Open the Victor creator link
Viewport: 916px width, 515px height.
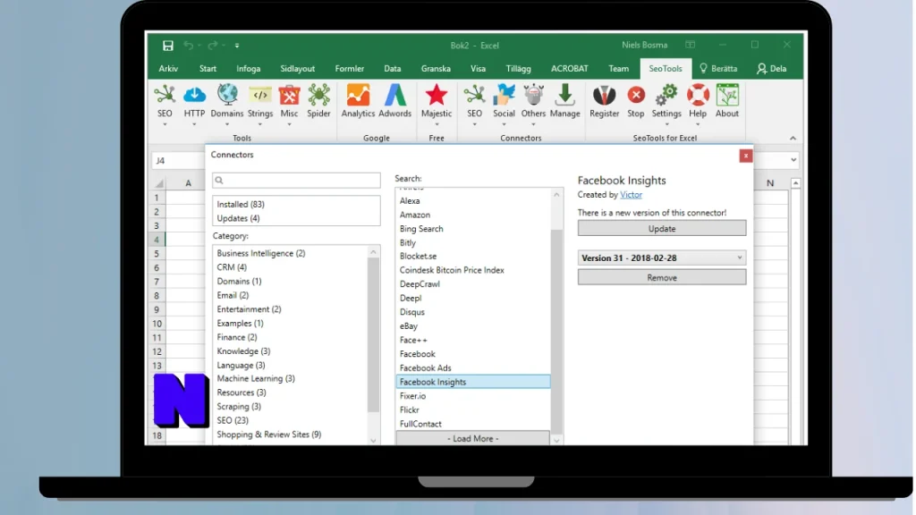[x=631, y=194]
